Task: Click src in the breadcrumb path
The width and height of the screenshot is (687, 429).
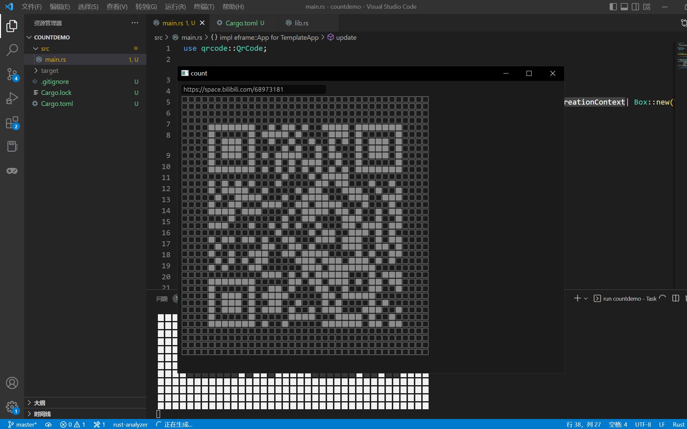Action: pyautogui.click(x=158, y=37)
